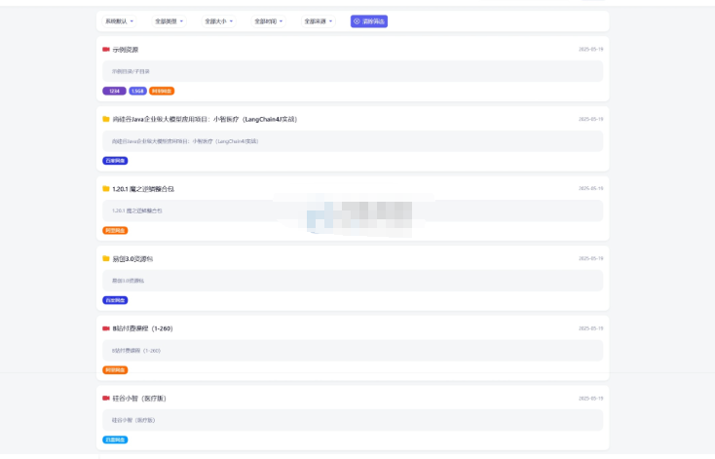Click video icon beside 硅谷小智 (医疗版)
The height and width of the screenshot is (459, 715).
[x=106, y=399]
